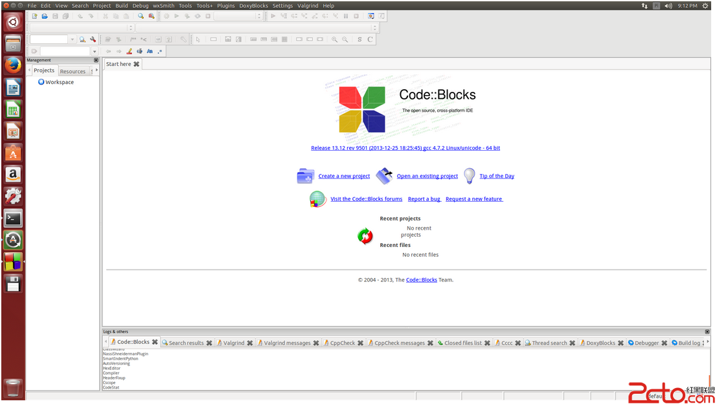Click the Find magnifier toolbar icon
717x410 pixels.
click(x=141, y=16)
